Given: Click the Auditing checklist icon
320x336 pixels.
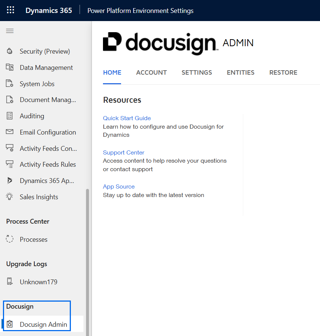Looking at the screenshot, I should (10, 116).
